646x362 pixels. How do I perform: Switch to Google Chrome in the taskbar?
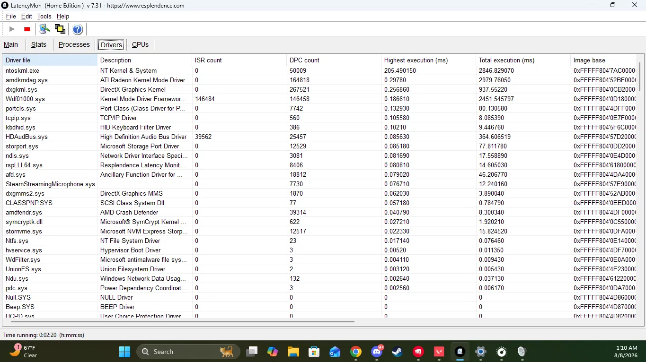[356, 352]
